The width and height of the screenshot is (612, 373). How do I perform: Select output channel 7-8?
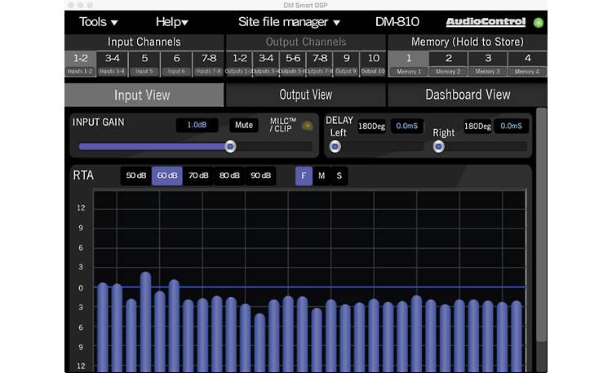point(320,64)
